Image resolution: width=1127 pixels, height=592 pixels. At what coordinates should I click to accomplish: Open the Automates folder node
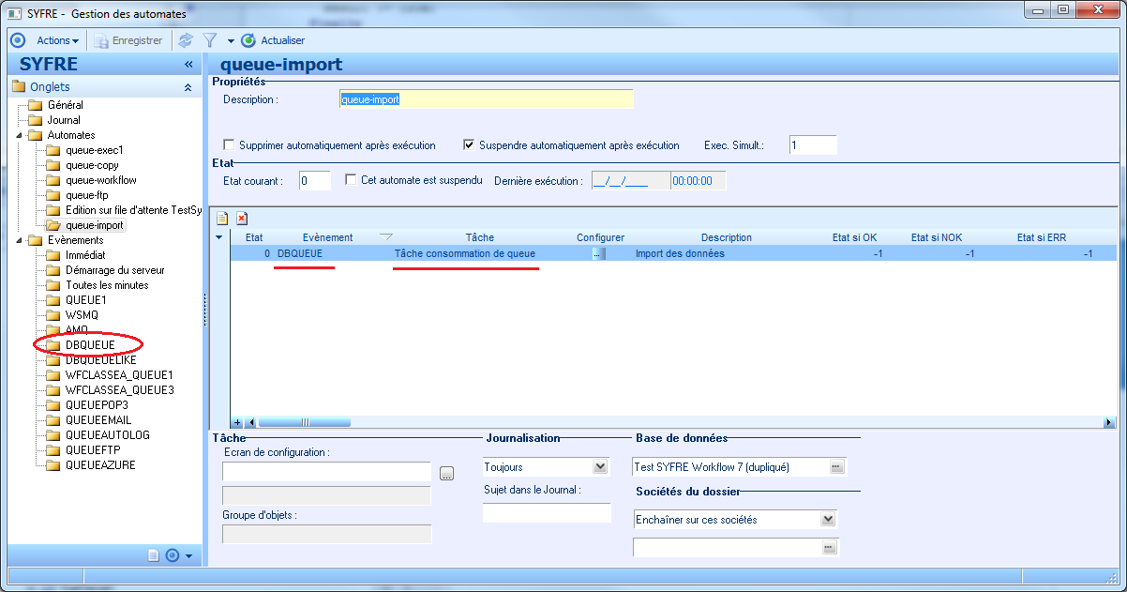click(71, 135)
